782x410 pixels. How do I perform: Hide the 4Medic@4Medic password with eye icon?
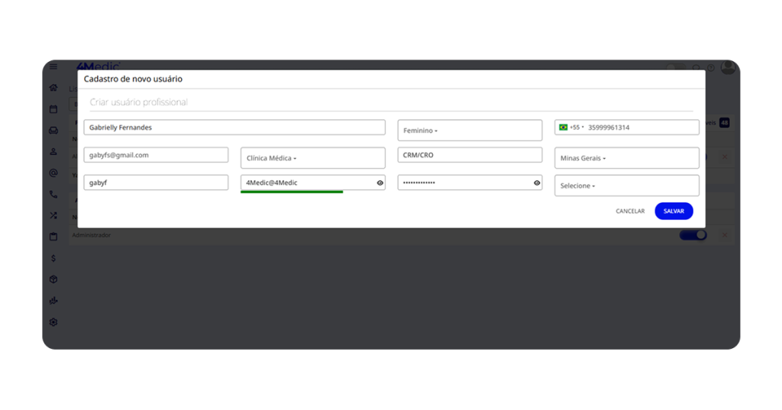(380, 183)
